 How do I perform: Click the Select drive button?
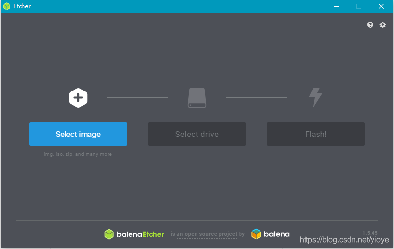tap(197, 134)
